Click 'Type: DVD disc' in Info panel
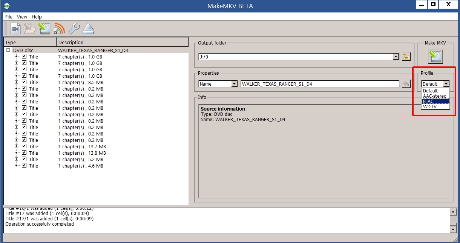Viewport: 460px width, 243px height. click(x=217, y=114)
